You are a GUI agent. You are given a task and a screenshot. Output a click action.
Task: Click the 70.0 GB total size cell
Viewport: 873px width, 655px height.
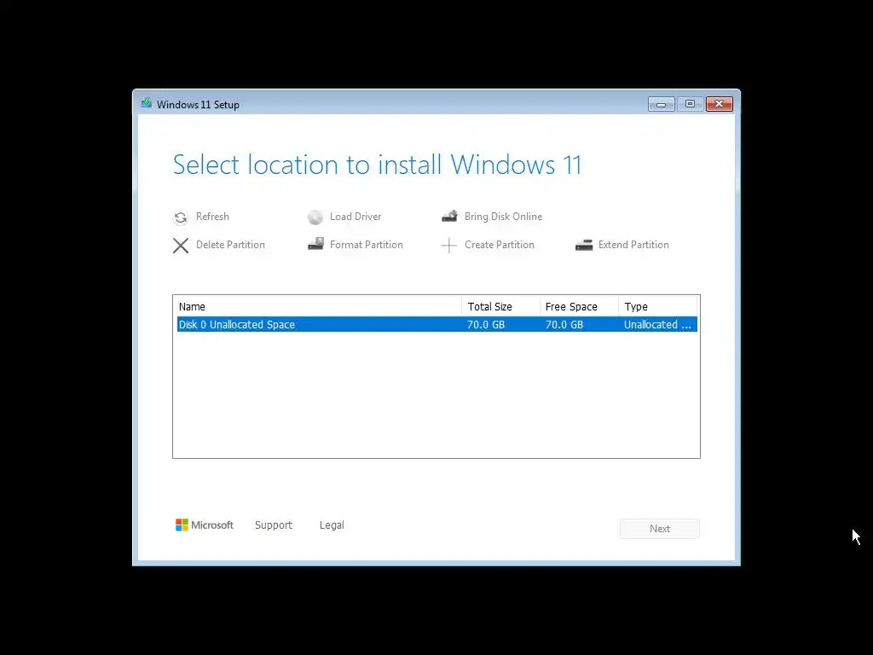(486, 325)
